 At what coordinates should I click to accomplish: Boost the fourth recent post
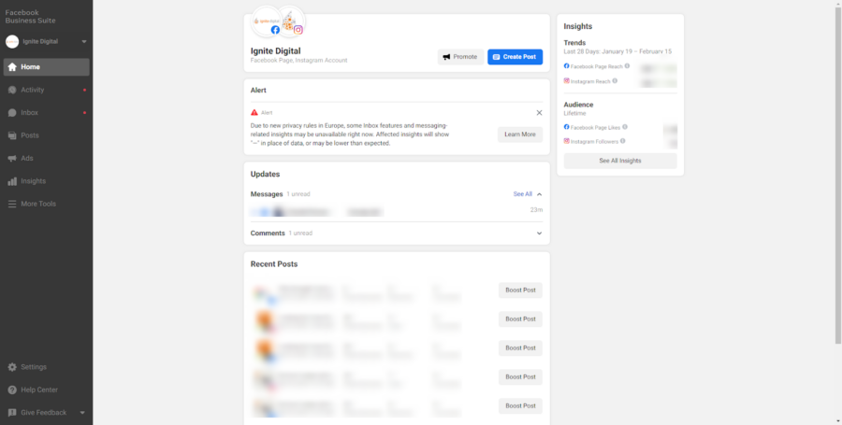pos(520,376)
